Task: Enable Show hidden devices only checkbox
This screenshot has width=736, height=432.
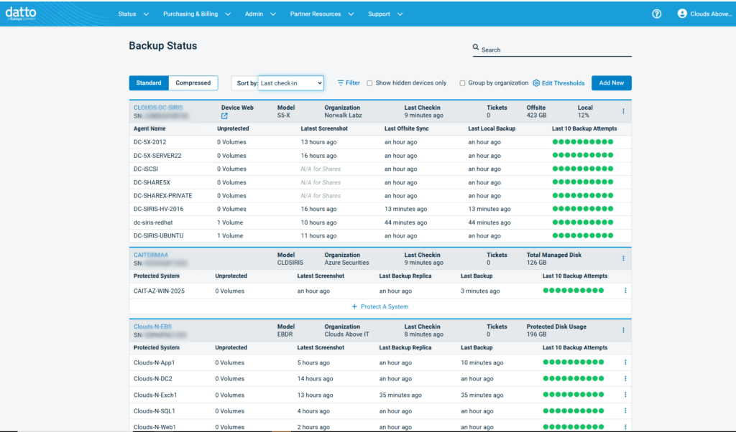Action: click(369, 83)
